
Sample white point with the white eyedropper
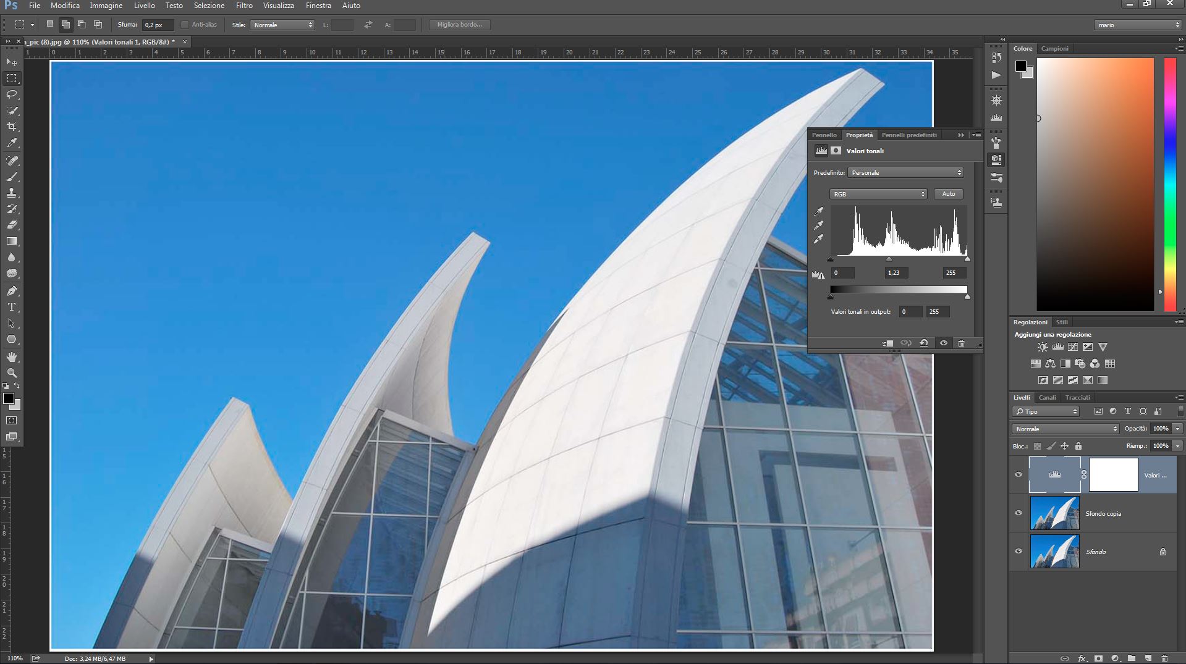point(819,239)
